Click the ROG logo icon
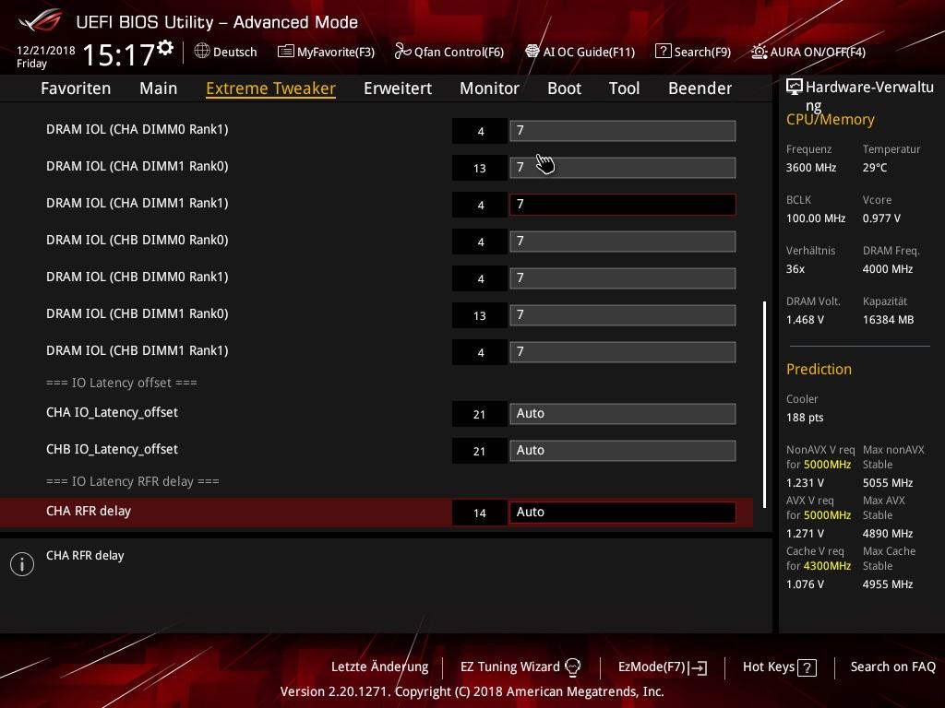The image size is (945, 708). (x=41, y=20)
